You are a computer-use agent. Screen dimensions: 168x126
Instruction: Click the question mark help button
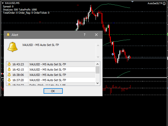84,35
